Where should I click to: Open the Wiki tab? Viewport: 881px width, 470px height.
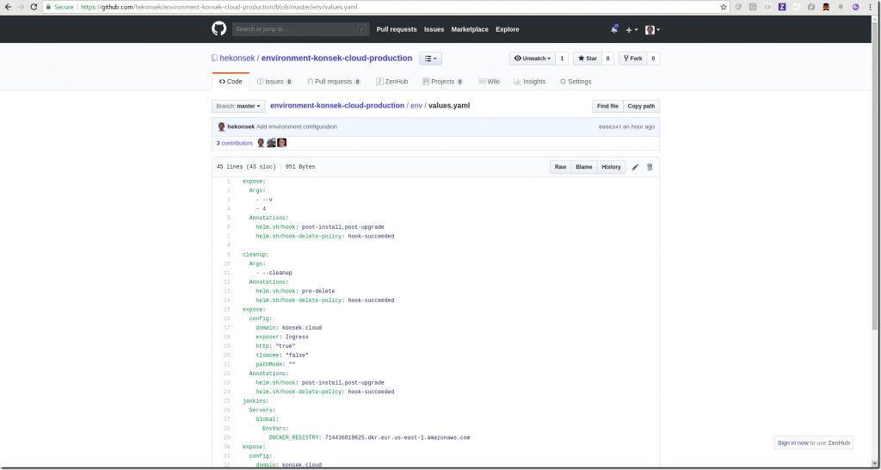click(489, 82)
